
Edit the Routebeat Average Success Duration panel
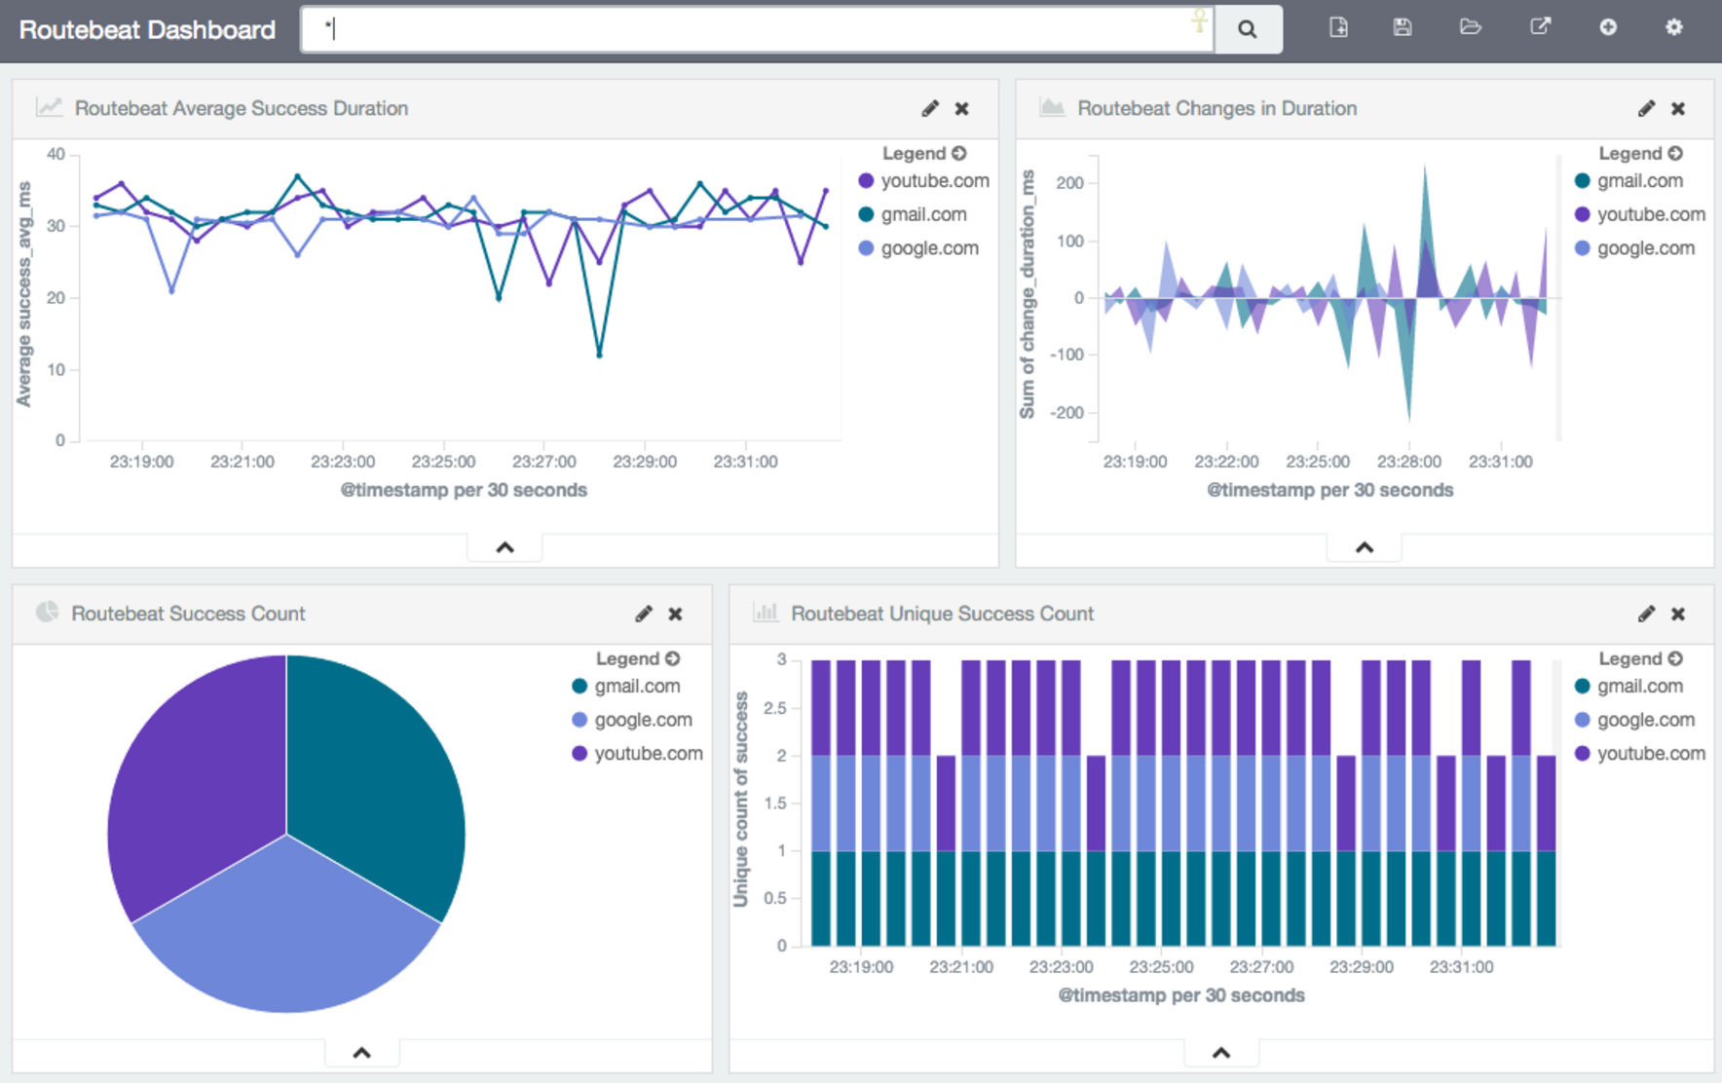[930, 108]
